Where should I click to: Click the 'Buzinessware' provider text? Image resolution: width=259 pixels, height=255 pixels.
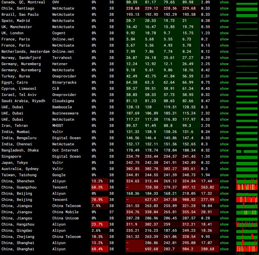tap(65, 113)
